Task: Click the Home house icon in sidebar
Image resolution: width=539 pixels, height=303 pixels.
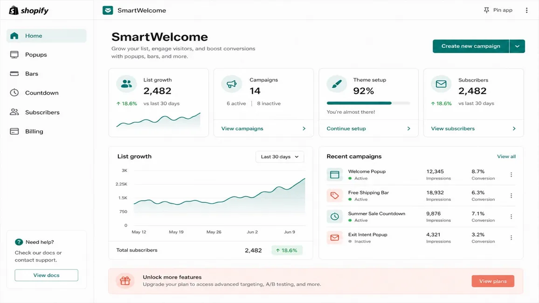Action: (14, 36)
